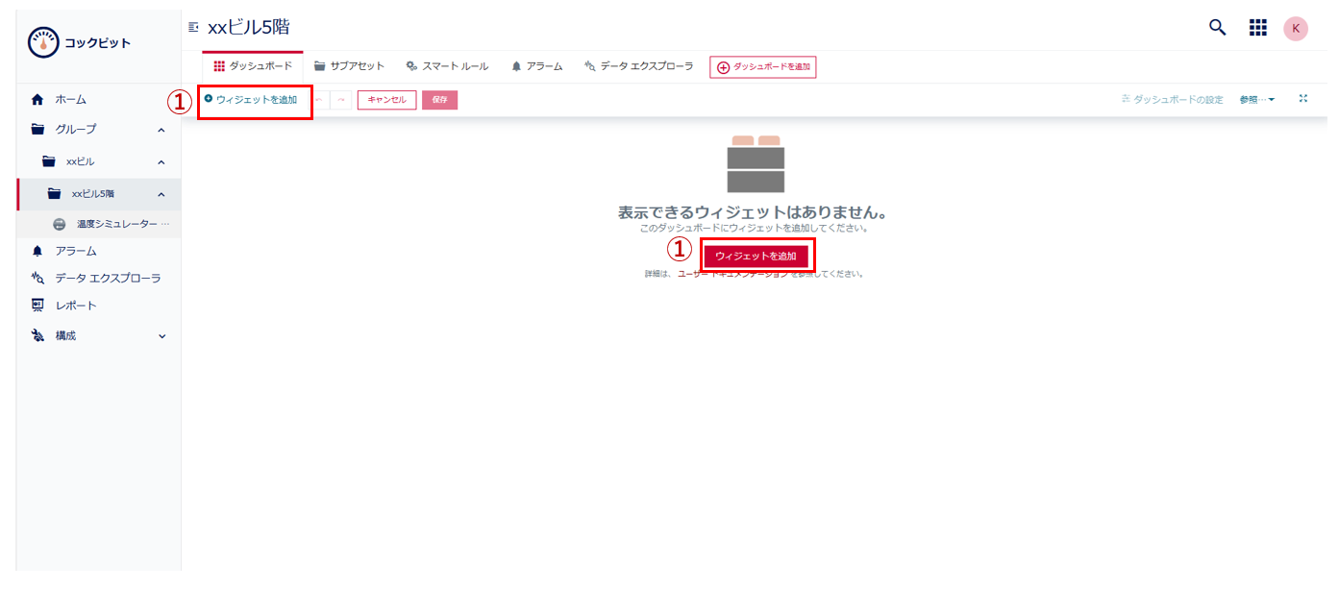
Task: Open the 参照 dropdown
Action: 1256,98
